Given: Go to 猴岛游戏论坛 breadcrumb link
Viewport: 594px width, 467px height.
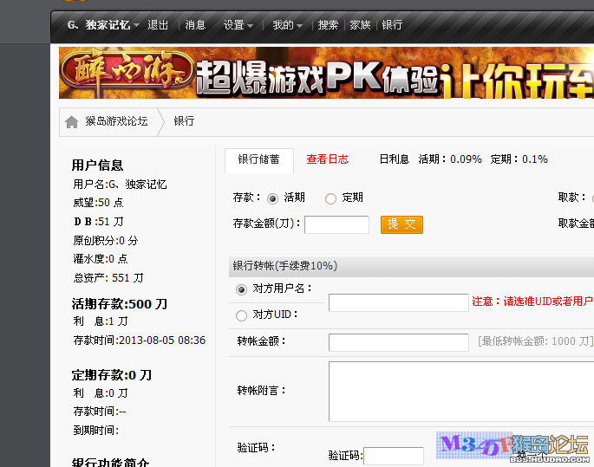Looking at the screenshot, I should point(116,121).
